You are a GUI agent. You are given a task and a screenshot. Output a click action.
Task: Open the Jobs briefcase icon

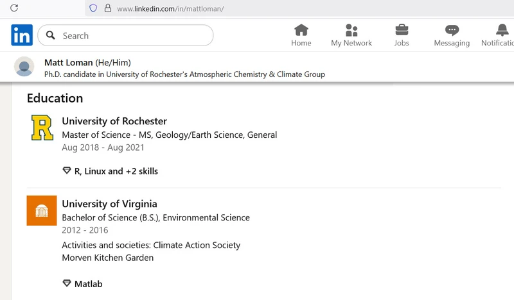[402, 30]
